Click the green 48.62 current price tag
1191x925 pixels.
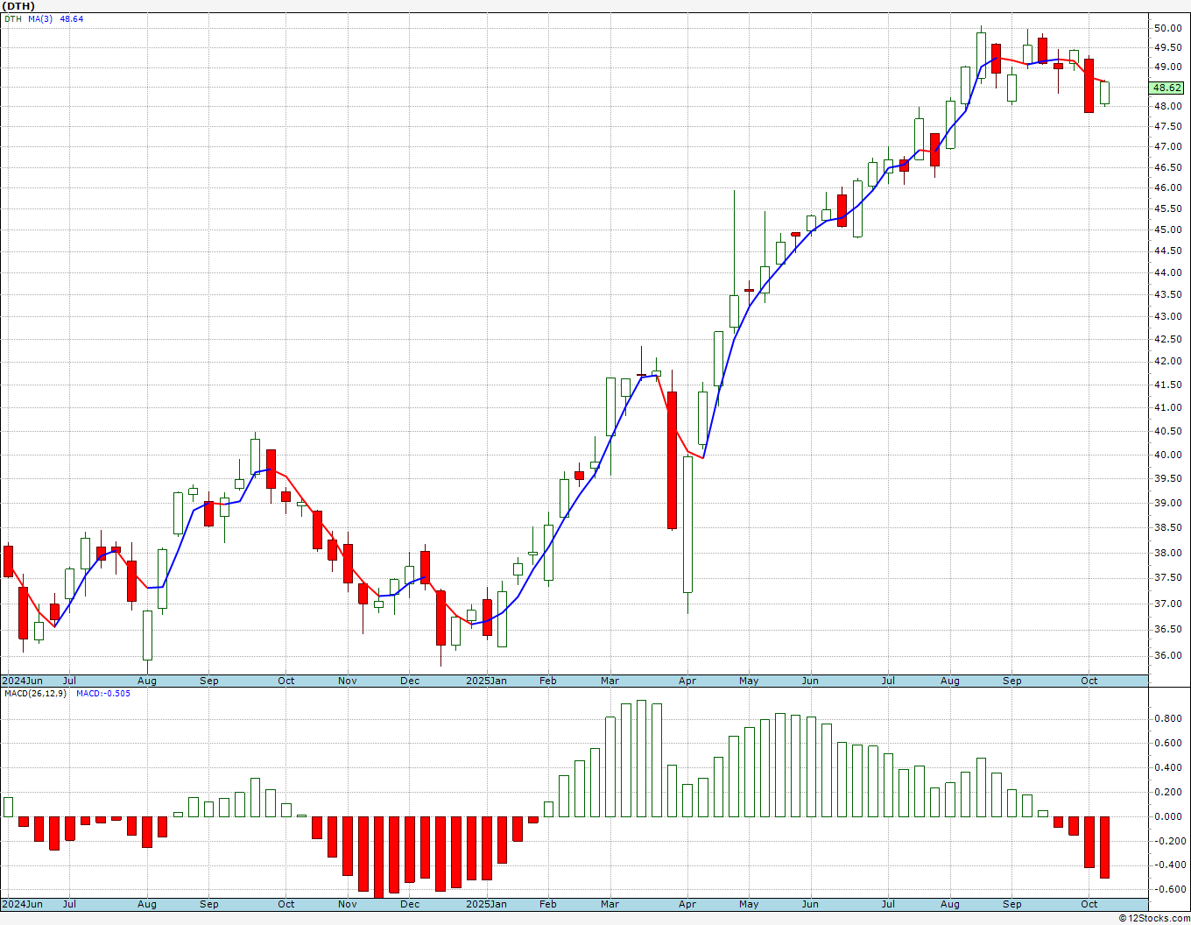coord(1167,88)
